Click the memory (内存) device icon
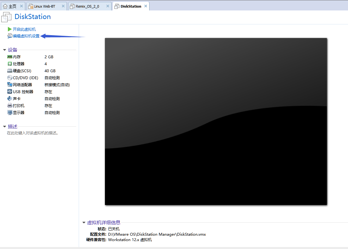 point(9,57)
